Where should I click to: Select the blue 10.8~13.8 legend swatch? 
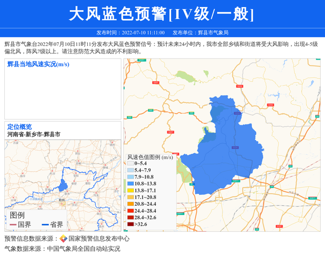tap(130, 184)
